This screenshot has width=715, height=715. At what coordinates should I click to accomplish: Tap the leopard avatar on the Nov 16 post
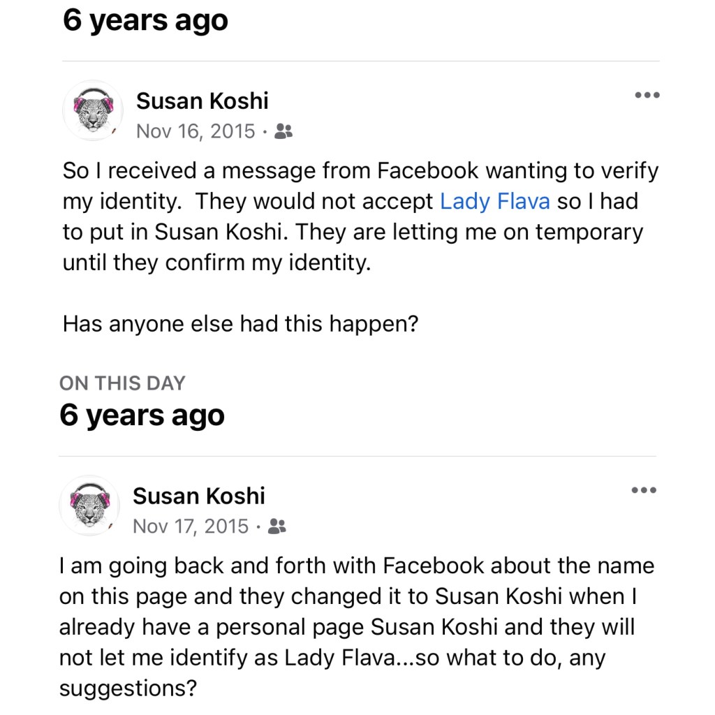click(93, 110)
